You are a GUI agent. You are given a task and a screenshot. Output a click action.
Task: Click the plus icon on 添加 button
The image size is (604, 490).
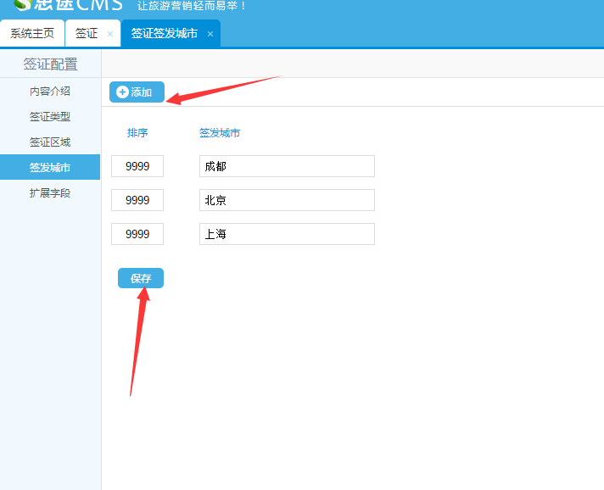click(x=122, y=92)
